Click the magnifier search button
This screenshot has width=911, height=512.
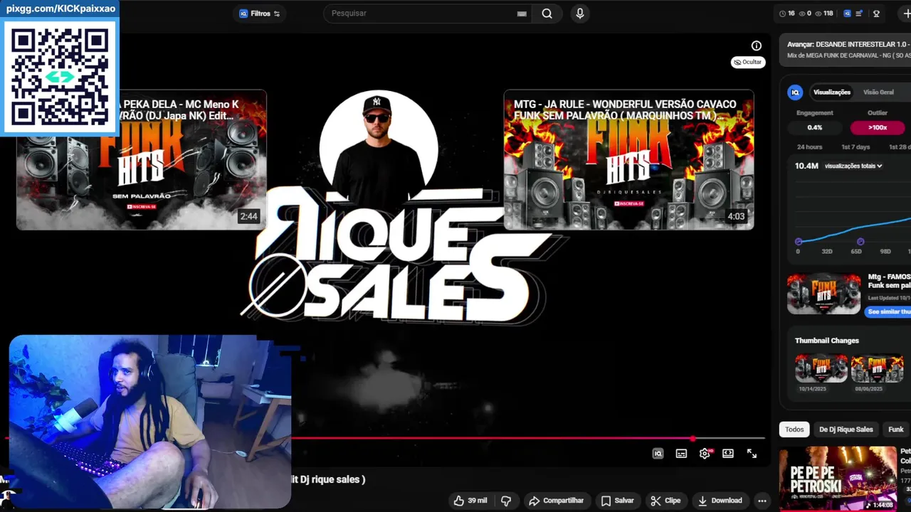pyautogui.click(x=547, y=14)
